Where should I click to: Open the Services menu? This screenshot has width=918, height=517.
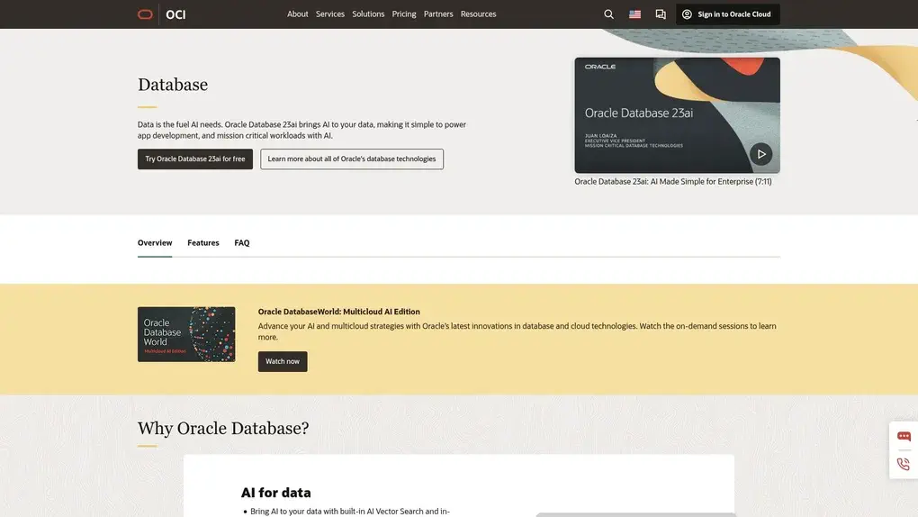(330, 14)
